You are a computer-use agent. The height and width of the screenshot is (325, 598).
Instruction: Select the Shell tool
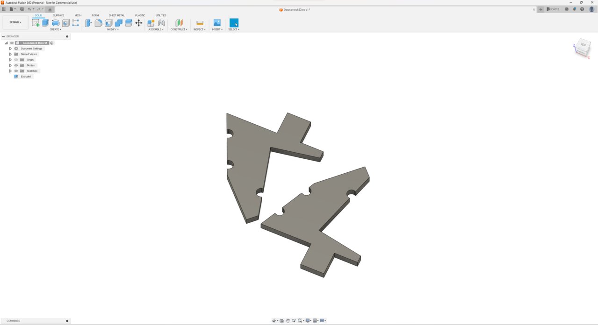[108, 23]
